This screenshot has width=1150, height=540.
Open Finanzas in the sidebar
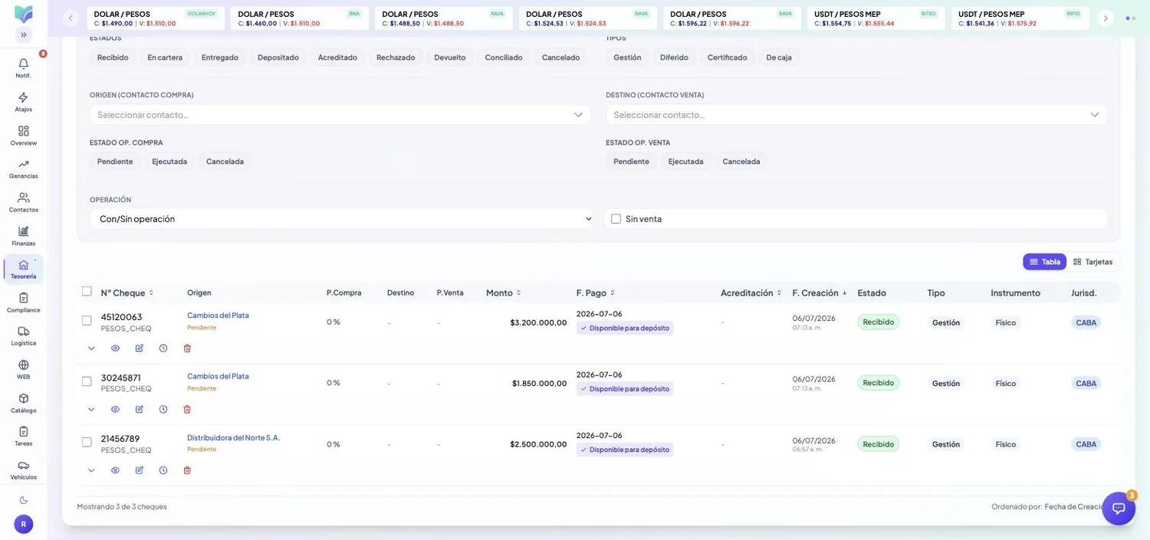(x=23, y=235)
